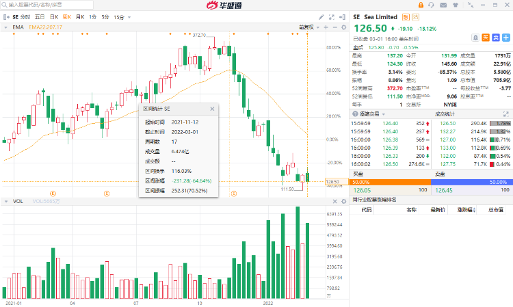Collapse the EMA indicator row arrow
This screenshot has height=307, width=513.
pos(5,27)
